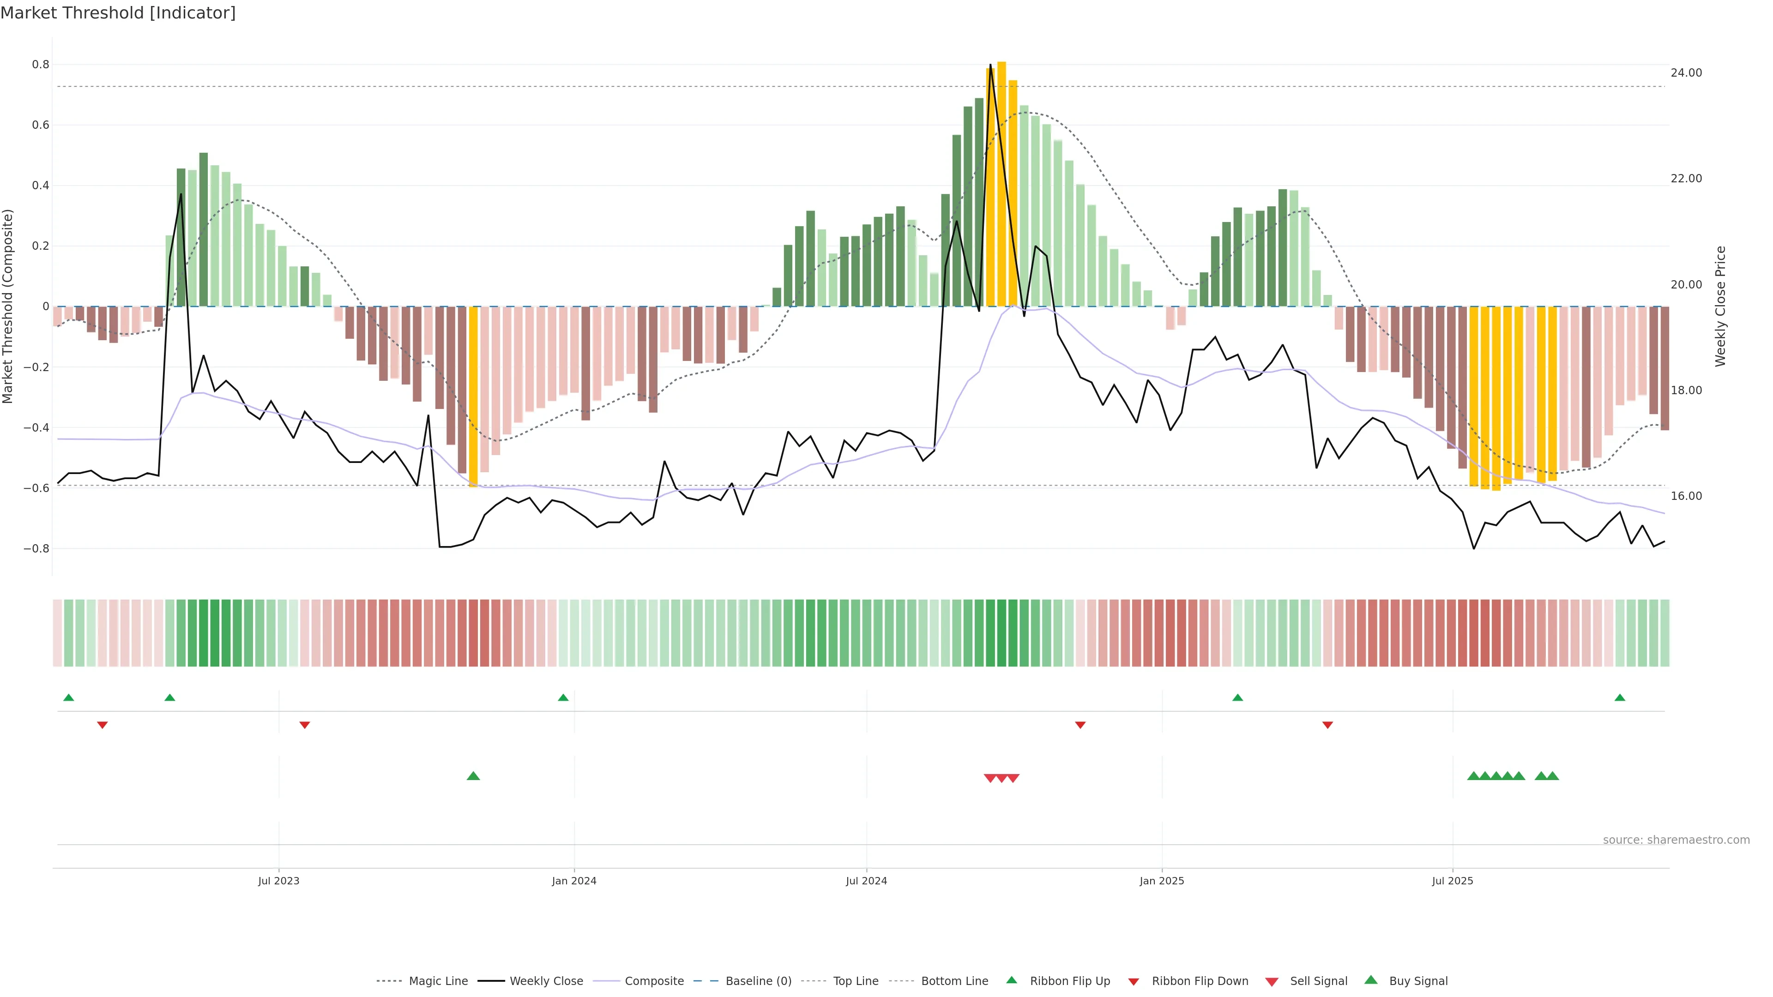The height and width of the screenshot is (997, 1773).
Task: Click the Jan 2025 x-axis label
Action: click(1162, 881)
